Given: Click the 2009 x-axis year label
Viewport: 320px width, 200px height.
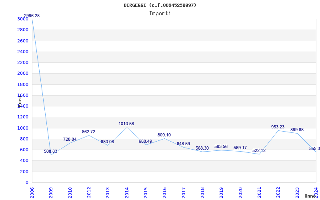Looking at the screenshot, I should click(51, 192).
